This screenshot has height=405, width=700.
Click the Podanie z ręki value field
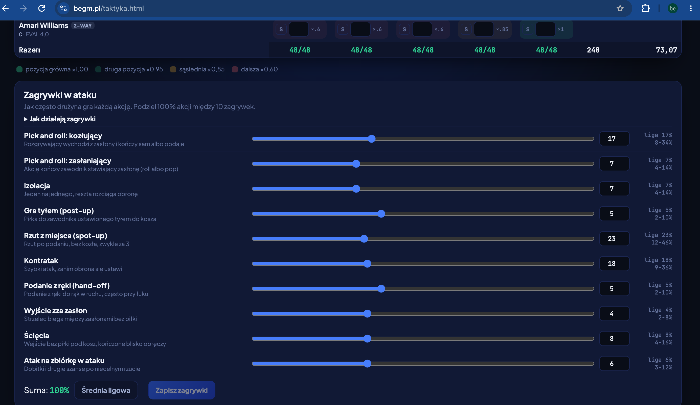[614, 288]
